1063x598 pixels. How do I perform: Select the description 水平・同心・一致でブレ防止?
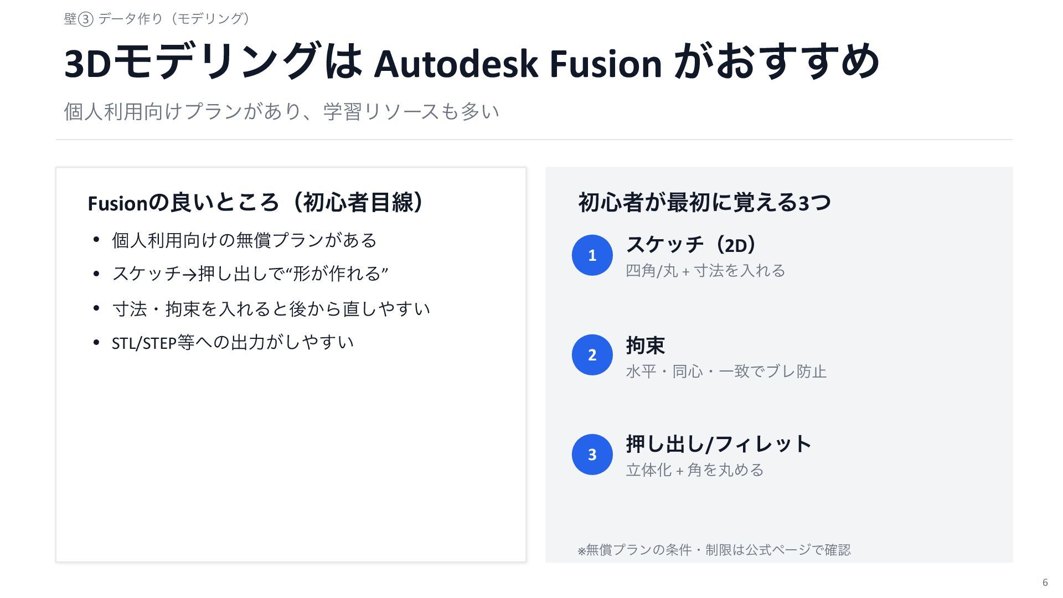[x=726, y=371]
